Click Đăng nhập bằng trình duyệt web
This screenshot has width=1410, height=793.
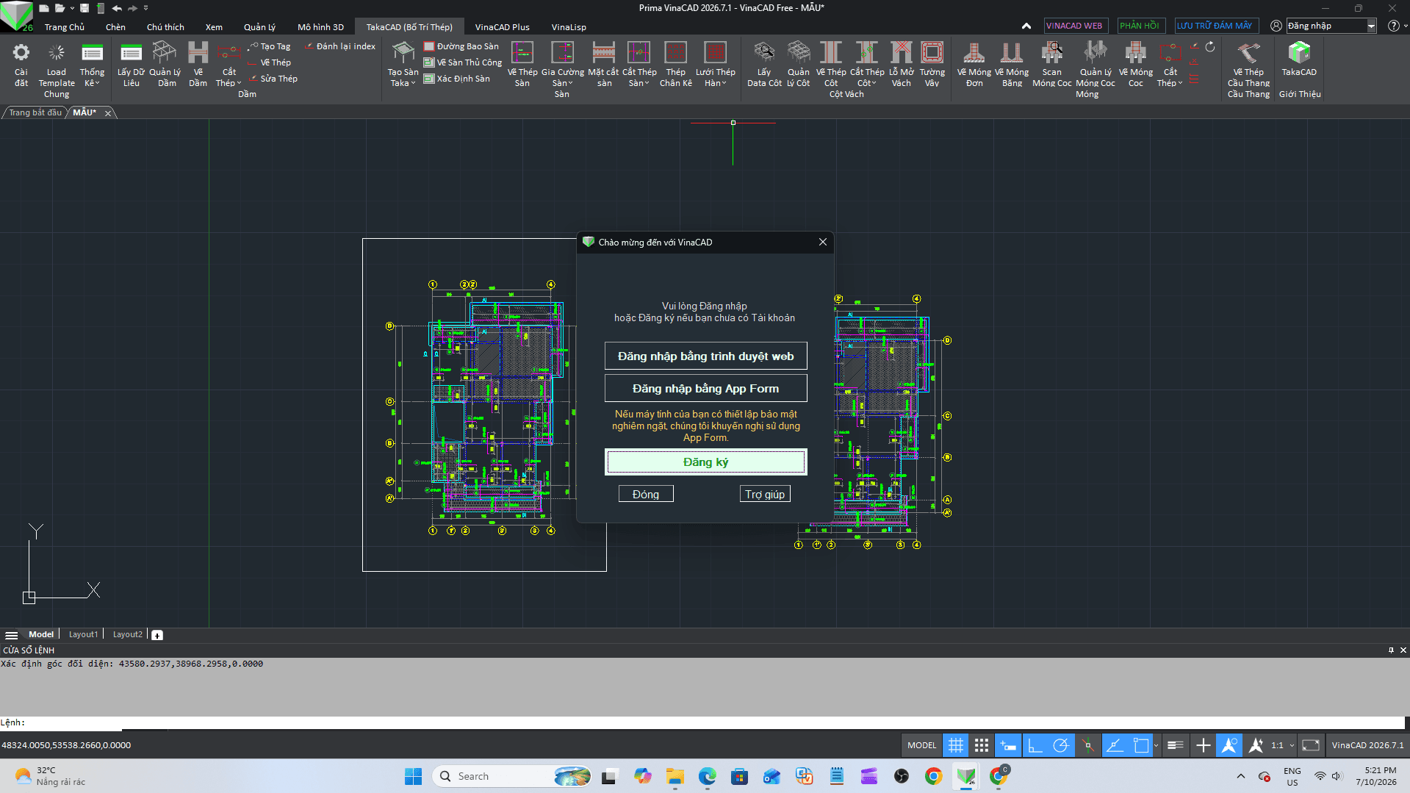(705, 356)
